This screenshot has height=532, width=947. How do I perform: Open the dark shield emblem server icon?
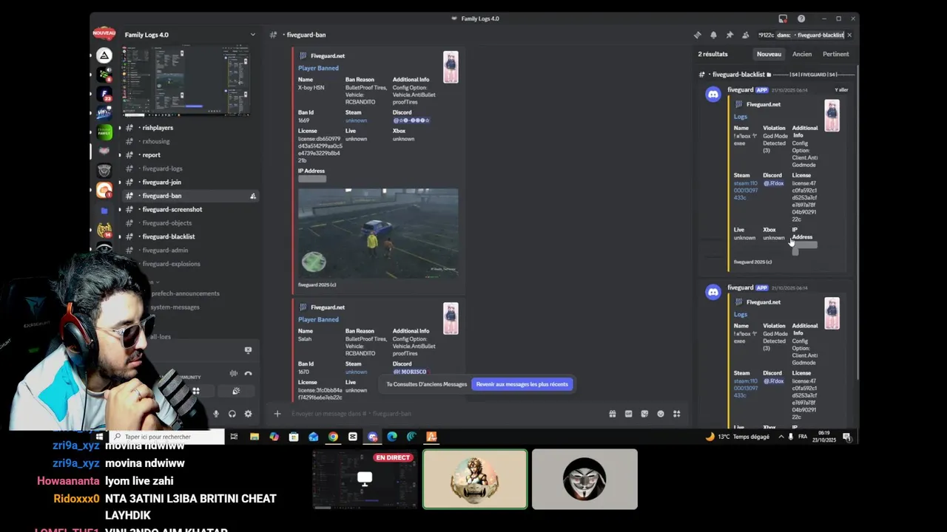click(x=104, y=171)
